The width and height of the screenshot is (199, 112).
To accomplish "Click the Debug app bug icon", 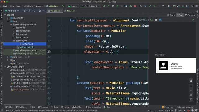I will pos(118,6).
